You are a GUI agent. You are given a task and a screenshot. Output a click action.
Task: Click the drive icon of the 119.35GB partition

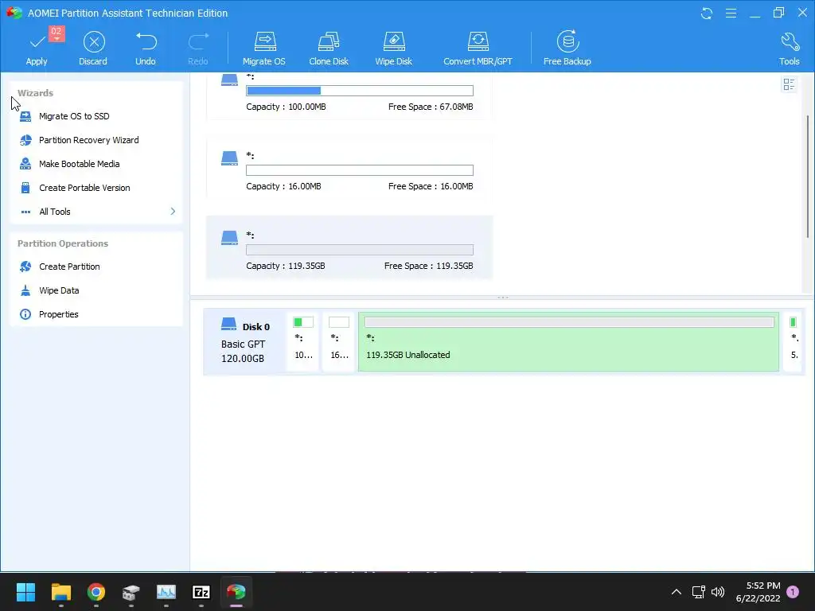[229, 238]
